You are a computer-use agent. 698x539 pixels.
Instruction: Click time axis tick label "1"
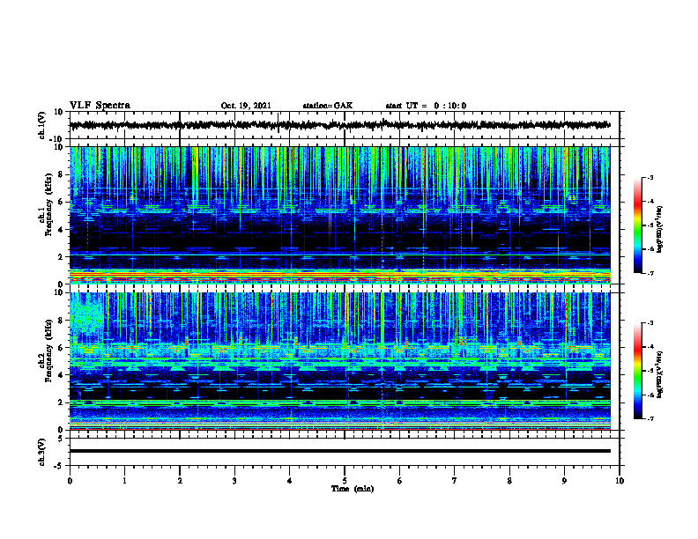[124, 481]
